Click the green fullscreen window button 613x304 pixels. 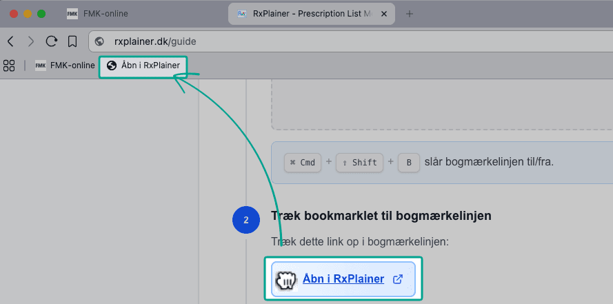coord(41,14)
